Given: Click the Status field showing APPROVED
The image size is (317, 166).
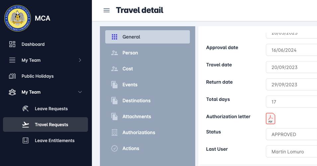Looking at the screenshot, I should (x=291, y=134).
